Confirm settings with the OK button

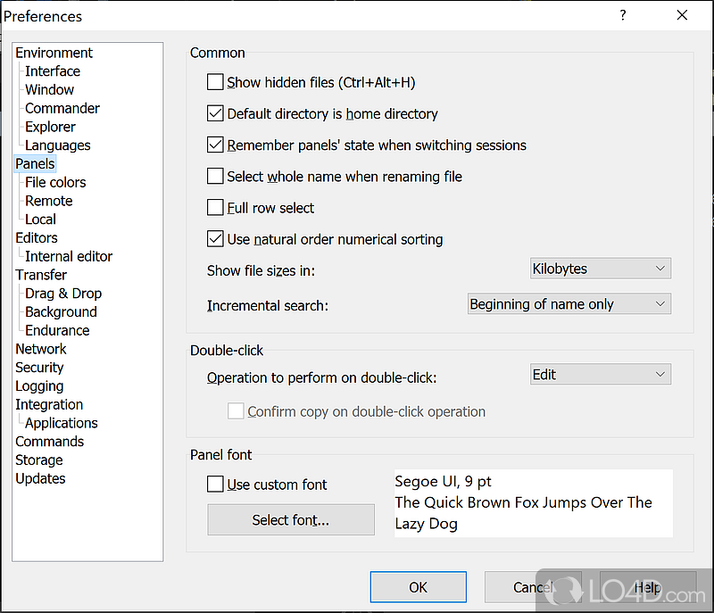[x=418, y=587]
